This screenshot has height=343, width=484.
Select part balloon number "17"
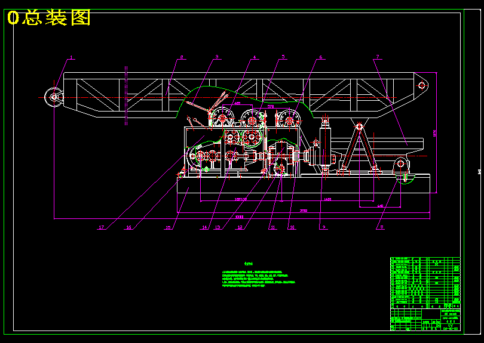102,227
